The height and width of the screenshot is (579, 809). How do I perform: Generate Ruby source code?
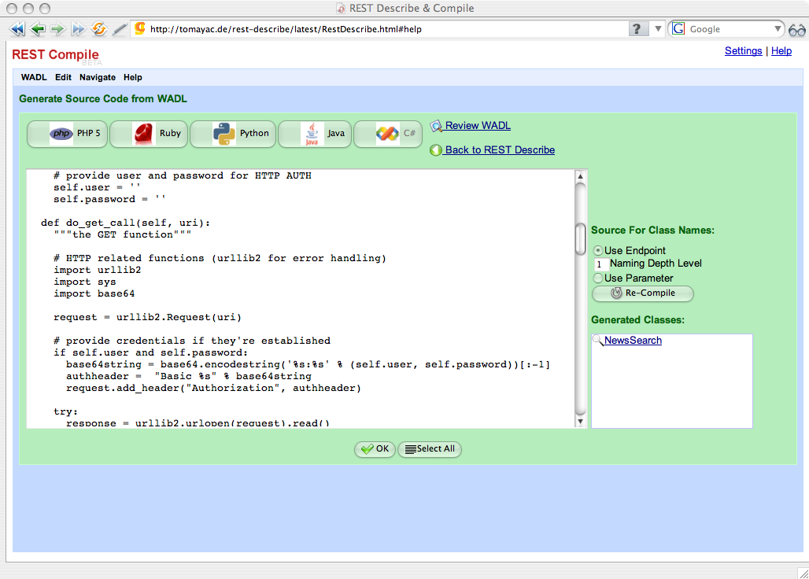click(149, 134)
